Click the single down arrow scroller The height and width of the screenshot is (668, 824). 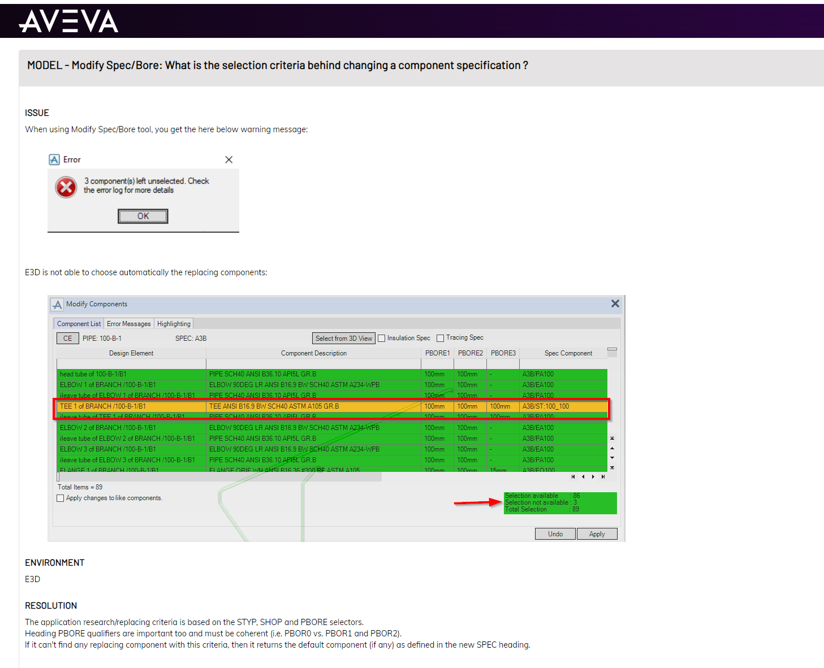click(x=612, y=458)
